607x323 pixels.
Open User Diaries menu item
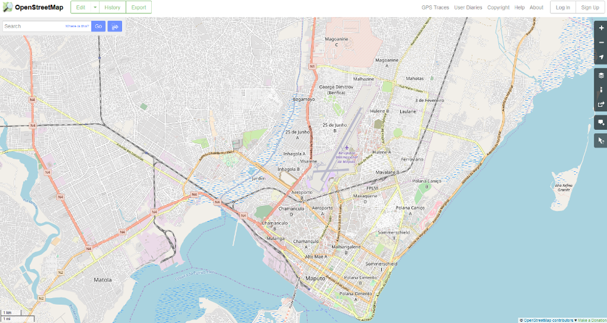pyautogui.click(x=468, y=7)
